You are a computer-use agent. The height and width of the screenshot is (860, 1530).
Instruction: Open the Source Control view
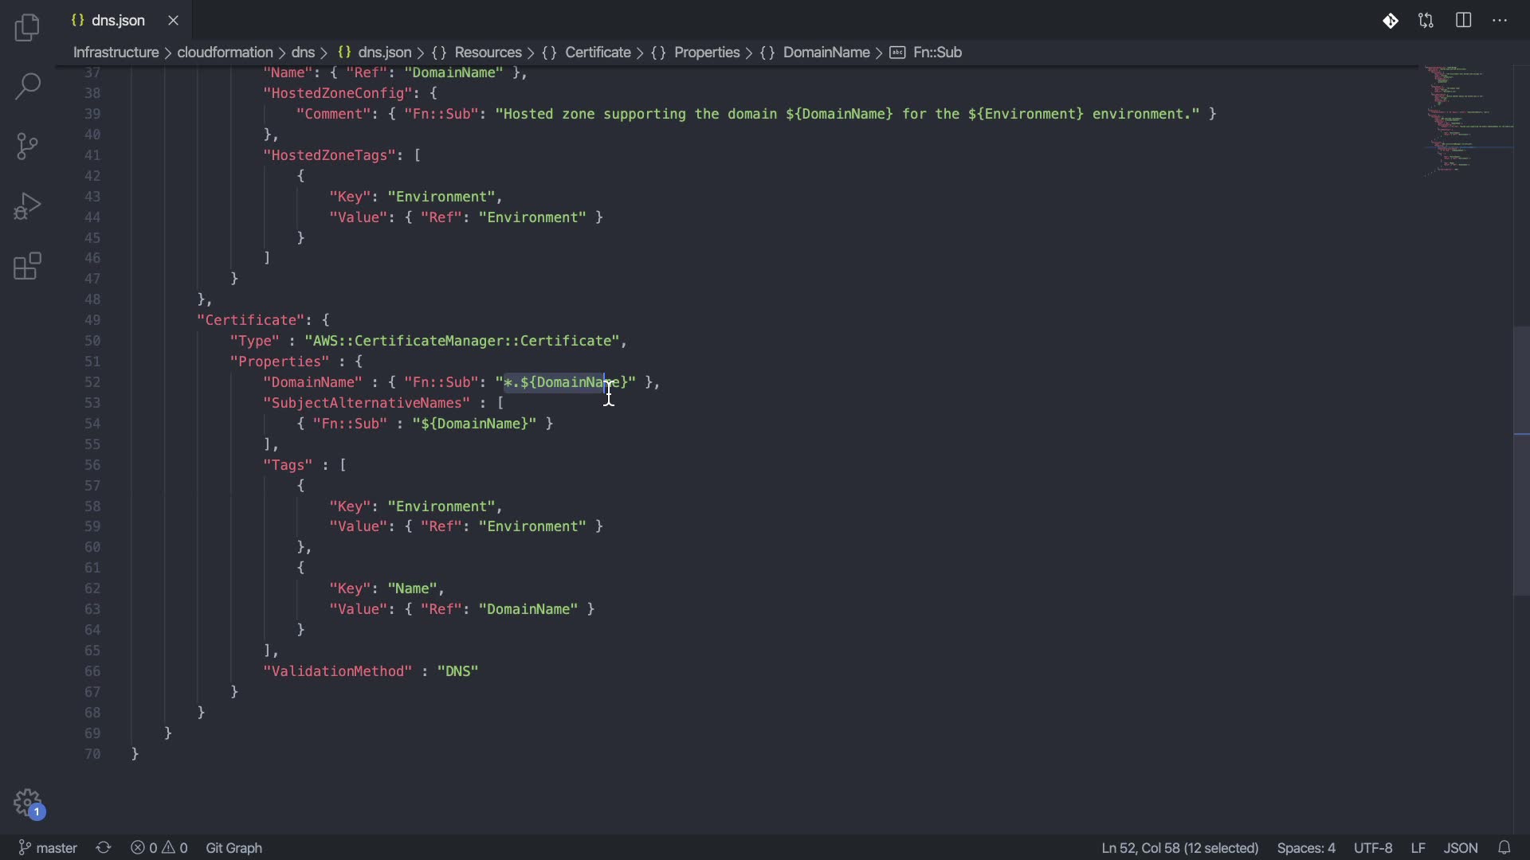pyautogui.click(x=27, y=147)
